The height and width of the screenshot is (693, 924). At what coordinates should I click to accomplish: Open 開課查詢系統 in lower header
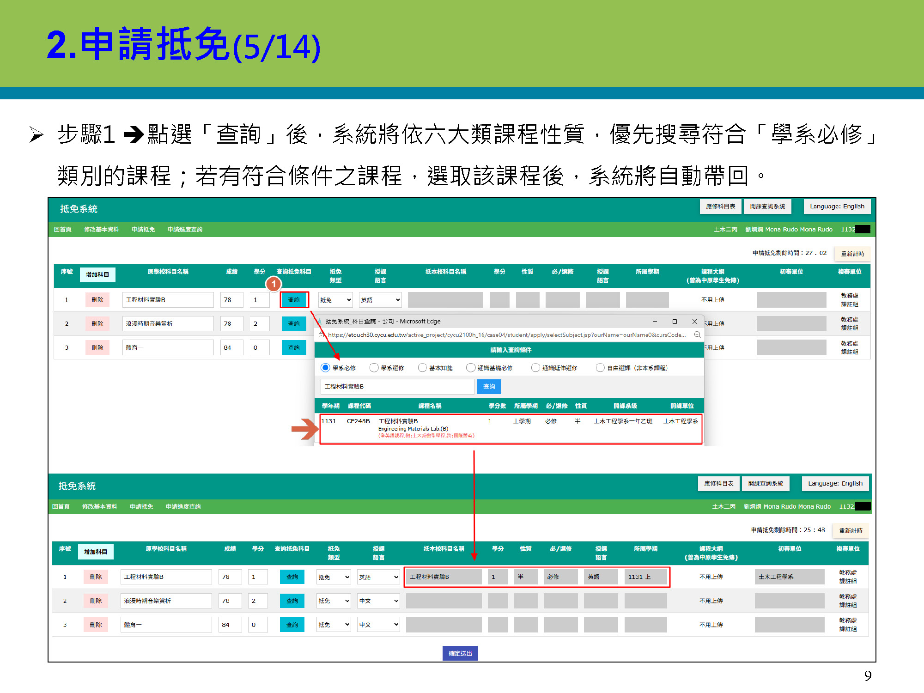[766, 484]
